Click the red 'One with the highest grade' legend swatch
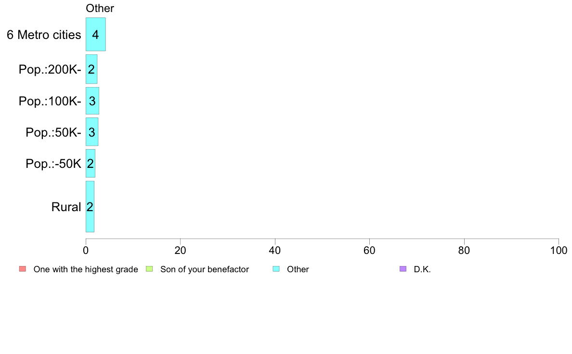Viewport: 572px width, 354px height. pos(23,269)
